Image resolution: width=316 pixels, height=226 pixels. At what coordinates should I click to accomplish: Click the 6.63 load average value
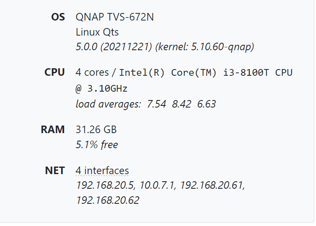point(207,104)
